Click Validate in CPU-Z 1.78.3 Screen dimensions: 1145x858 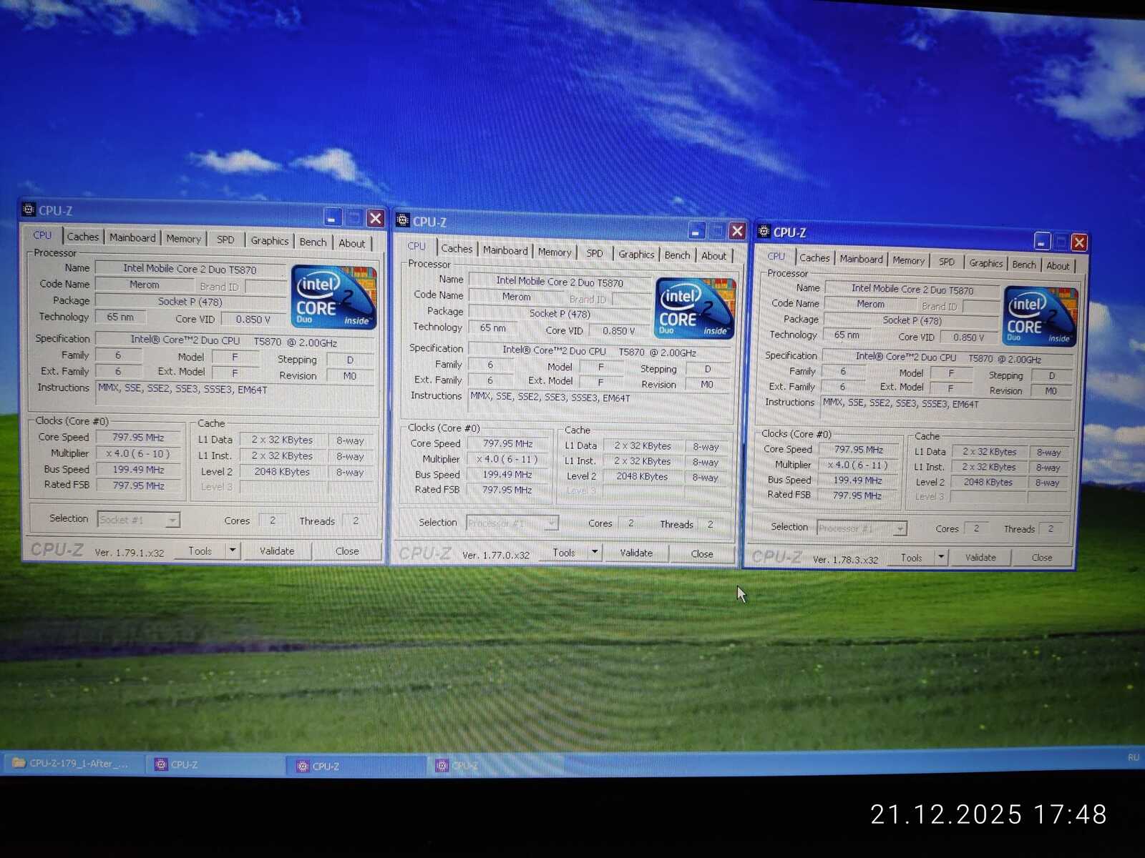tap(980, 558)
